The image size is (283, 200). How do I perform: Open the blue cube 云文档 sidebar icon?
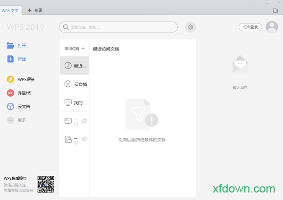pyautogui.click(x=10, y=107)
